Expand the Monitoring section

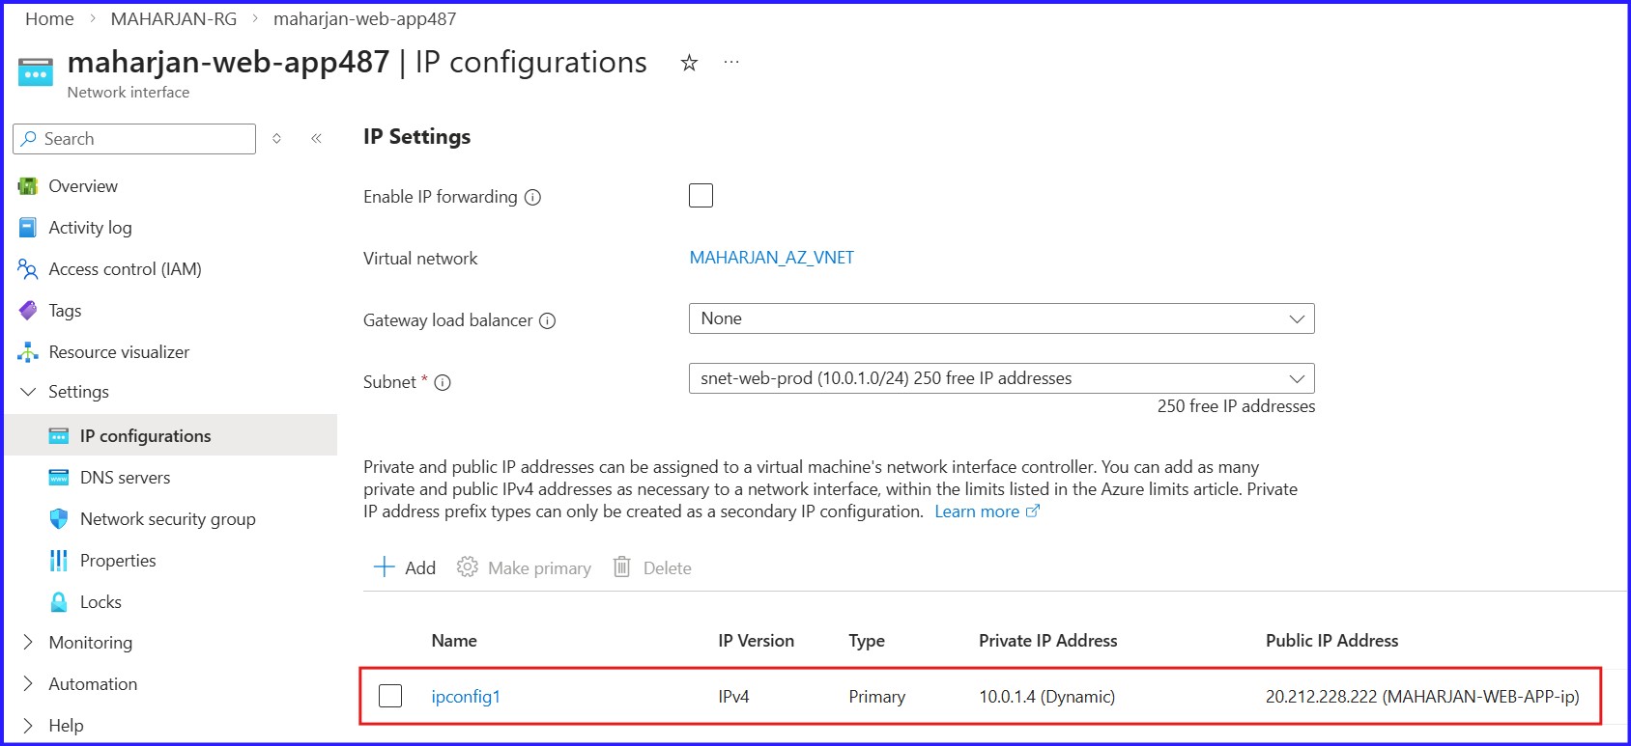(x=90, y=642)
